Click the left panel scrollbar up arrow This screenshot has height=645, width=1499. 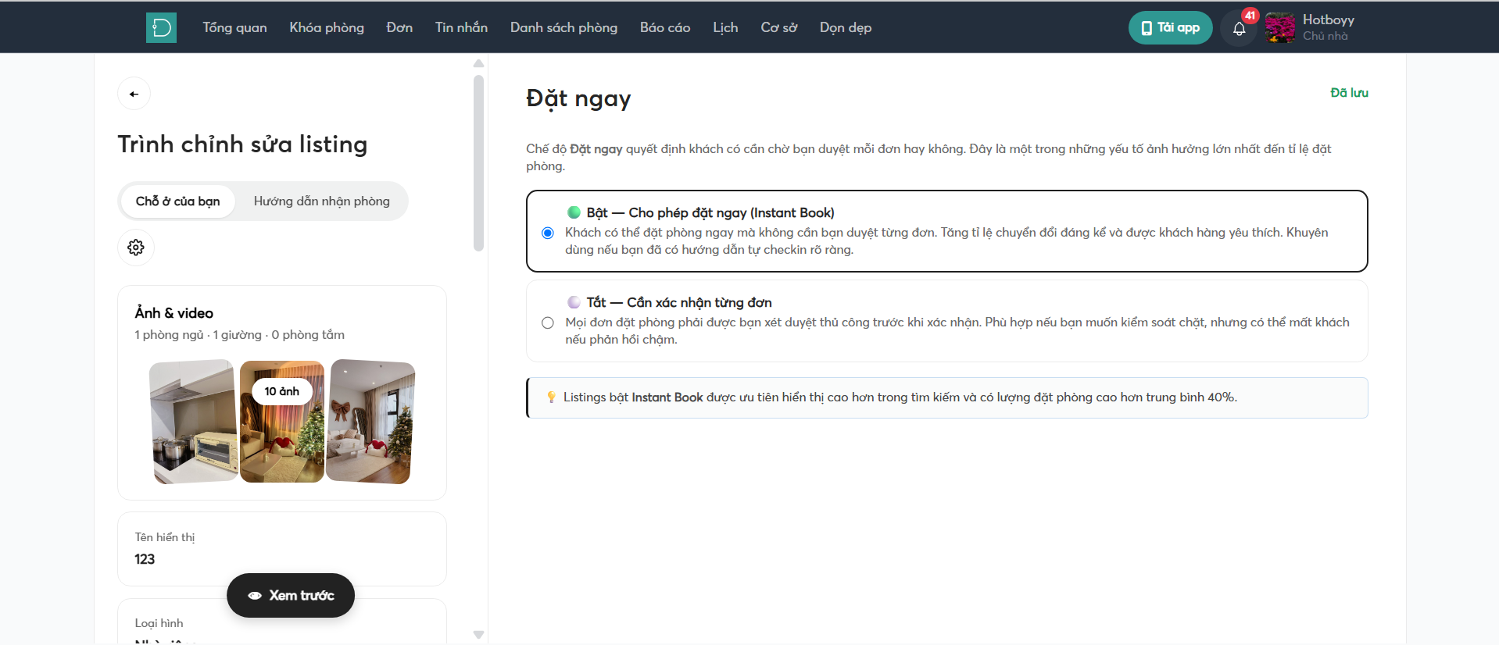[479, 63]
